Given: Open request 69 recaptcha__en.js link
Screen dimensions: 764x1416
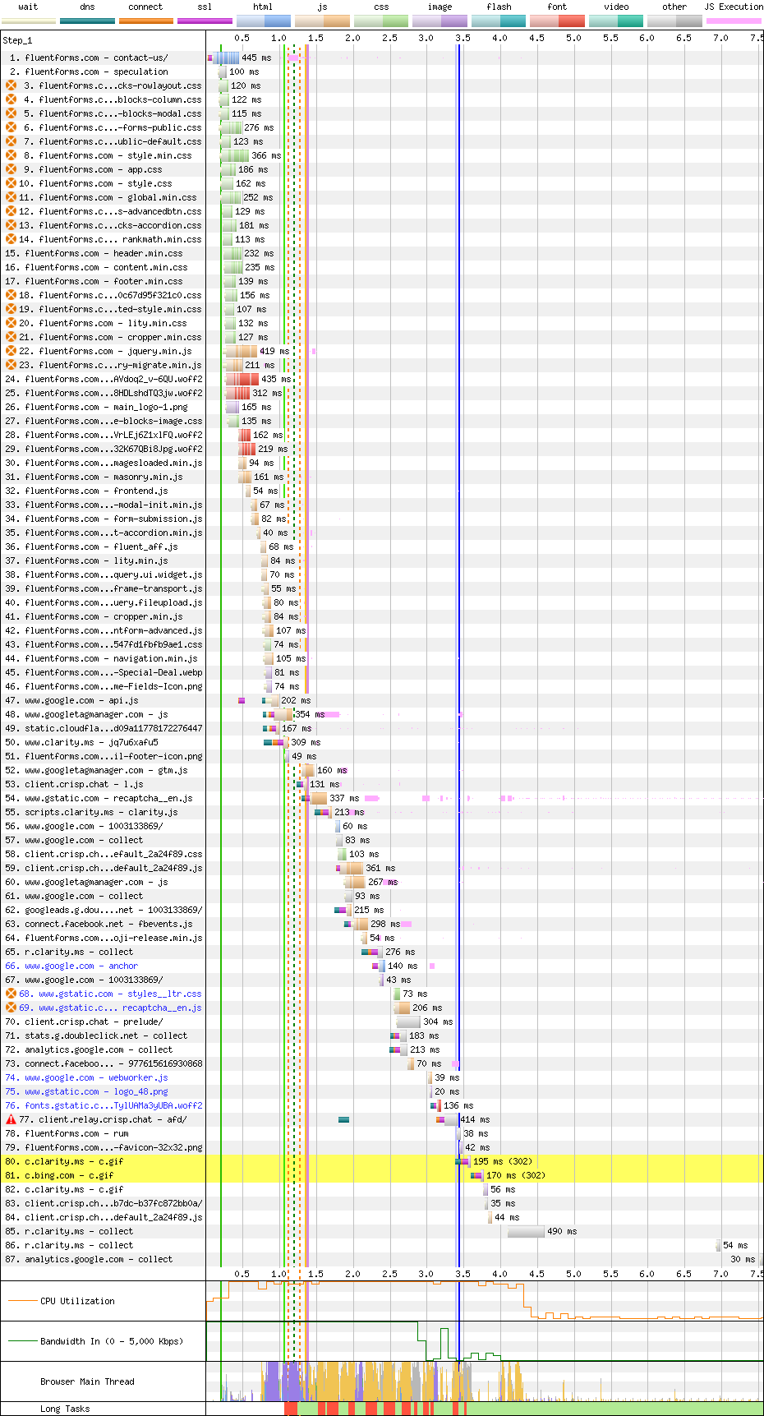Looking at the screenshot, I should (110, 1008).
